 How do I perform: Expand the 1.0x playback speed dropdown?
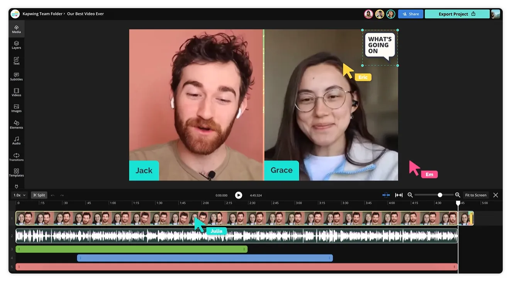pos(20,195)
